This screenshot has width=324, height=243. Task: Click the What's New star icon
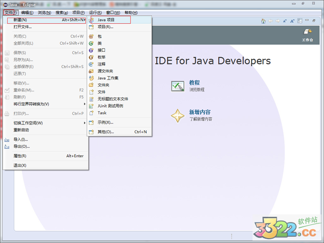point(178,116)
